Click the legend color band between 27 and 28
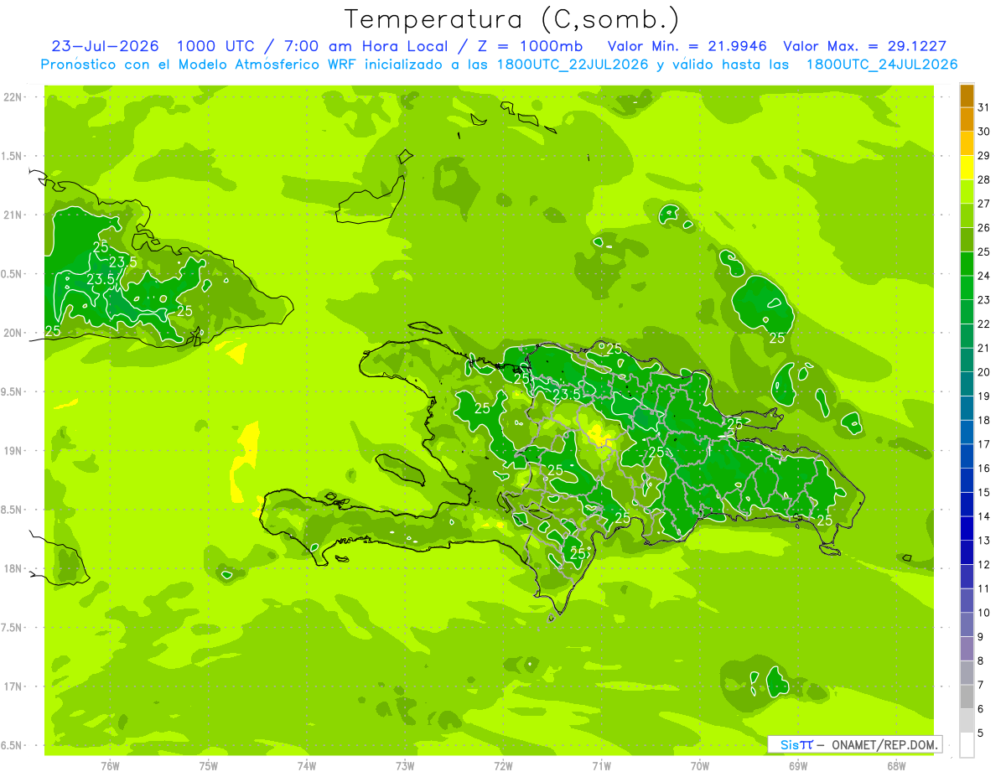The height and width of the screenshot is (777, 1006). click(967, 192)
